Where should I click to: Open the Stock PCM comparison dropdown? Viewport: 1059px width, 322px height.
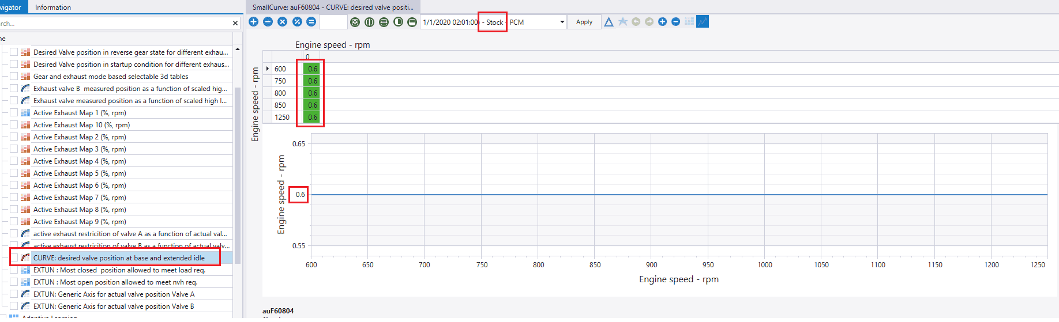(x=562, y=22)
